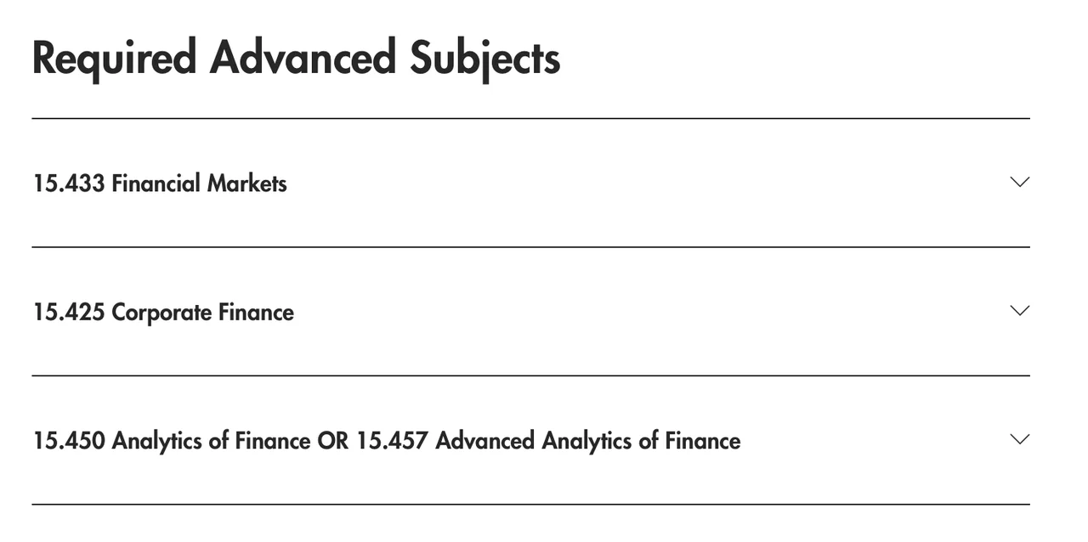The width and height of the screenshot is (1088, 542).
Task: Click the 15.457 Advanced Analytics of Finance text
Action: (548, 441)
